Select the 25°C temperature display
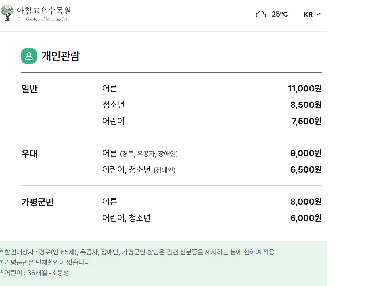This screenshot has width=368, height=286. pos(280,14)
